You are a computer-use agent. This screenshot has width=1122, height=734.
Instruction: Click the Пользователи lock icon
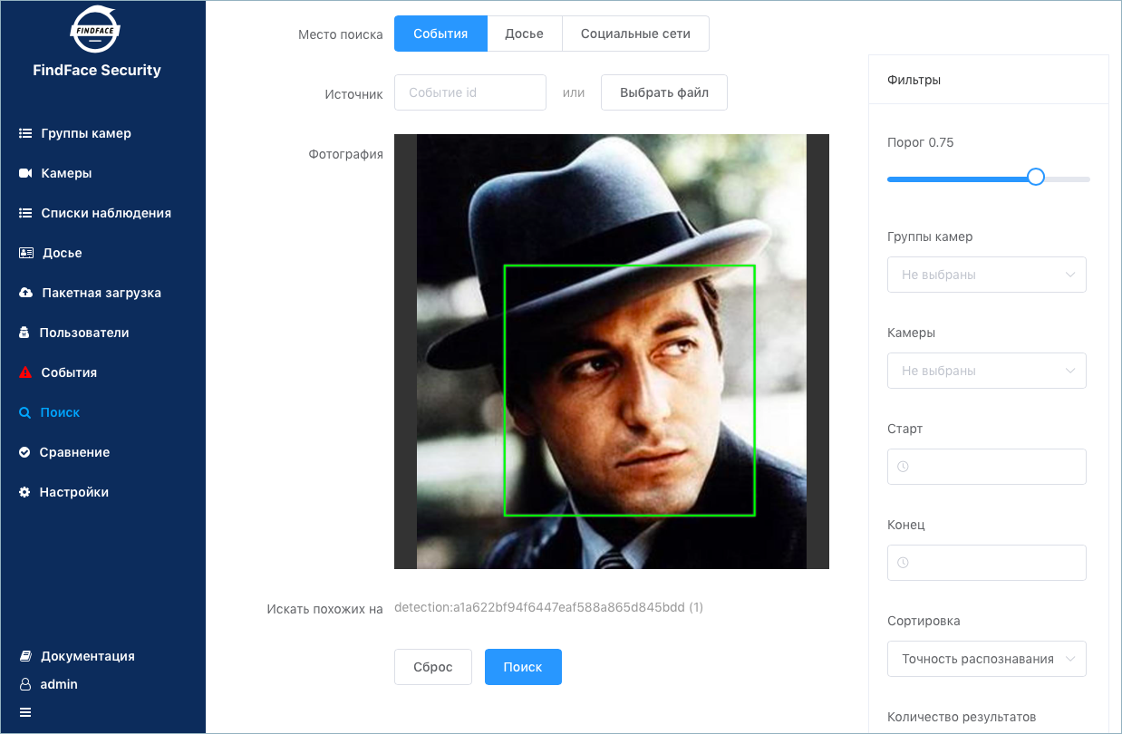tap(24, 333)
